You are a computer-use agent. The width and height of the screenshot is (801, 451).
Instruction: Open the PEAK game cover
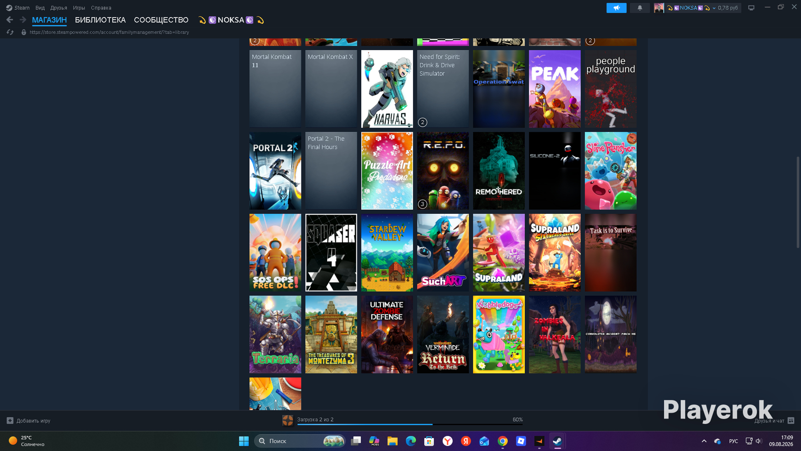point(555,89)
